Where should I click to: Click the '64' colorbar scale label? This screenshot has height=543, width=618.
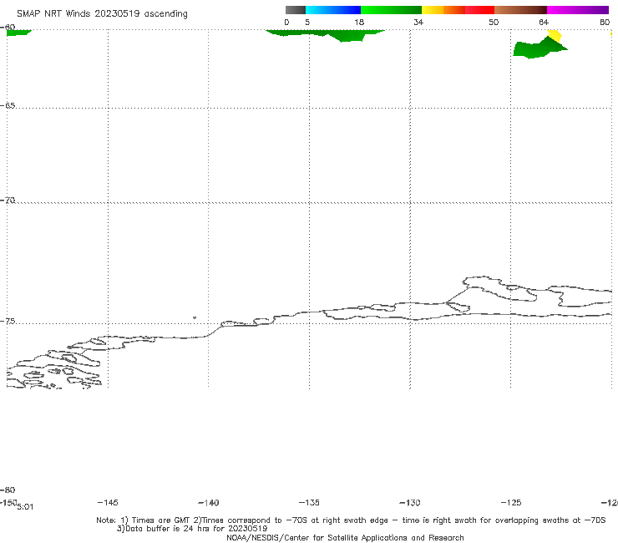pyautogui.click(x=544, y=23)
